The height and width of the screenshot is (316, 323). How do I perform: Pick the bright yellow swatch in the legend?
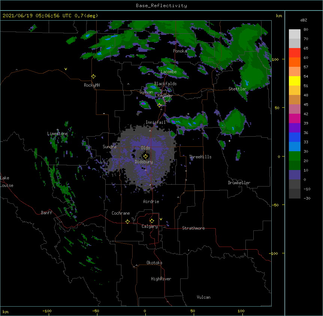click(295, 81)
